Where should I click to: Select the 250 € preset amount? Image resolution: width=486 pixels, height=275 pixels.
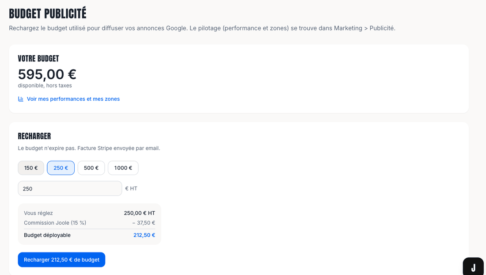click(61, 168)
